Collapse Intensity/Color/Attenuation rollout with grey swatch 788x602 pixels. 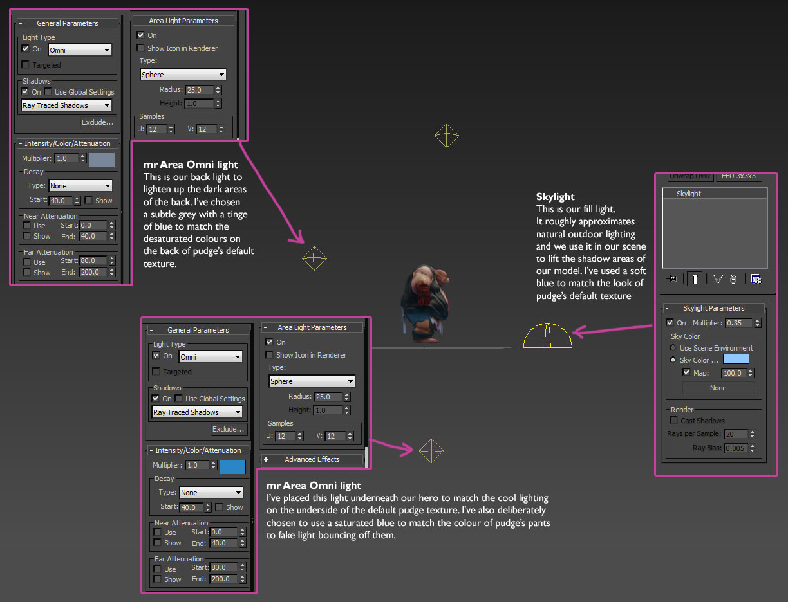[x=68, y=143]
